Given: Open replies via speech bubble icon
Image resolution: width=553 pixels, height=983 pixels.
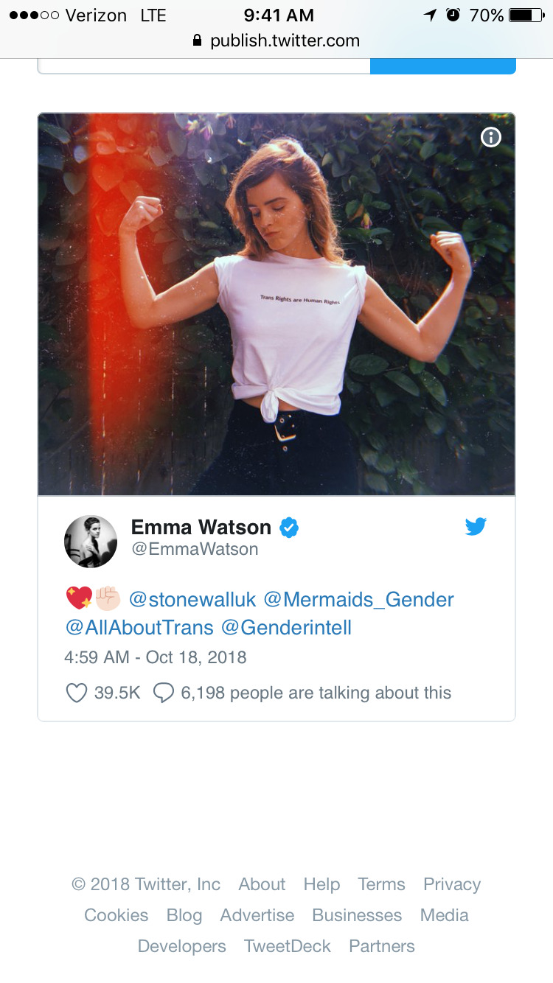Looking at the screenshot, I should [x=163, y=693].
